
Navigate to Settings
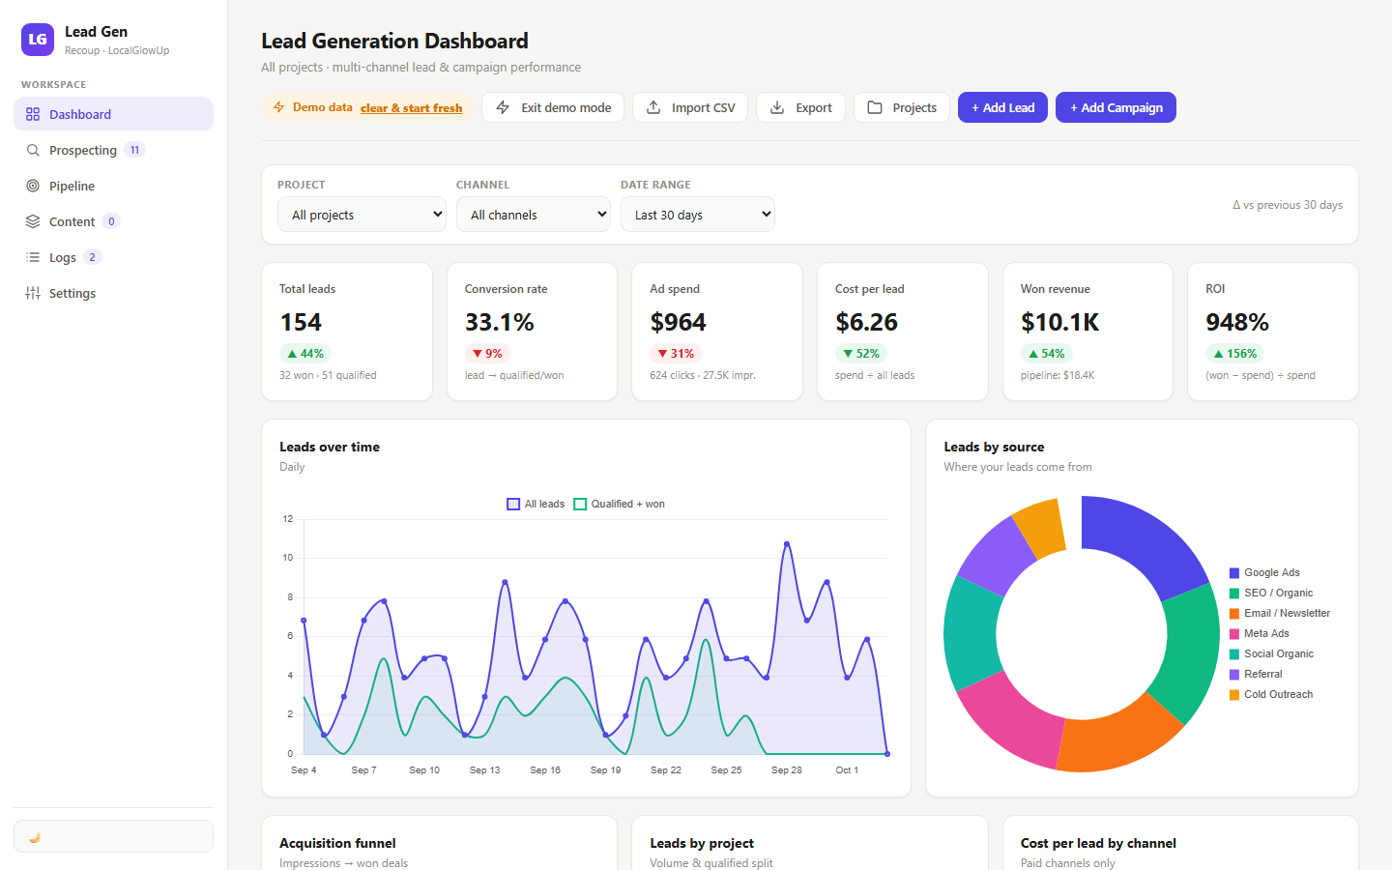[x=113, y=293]
